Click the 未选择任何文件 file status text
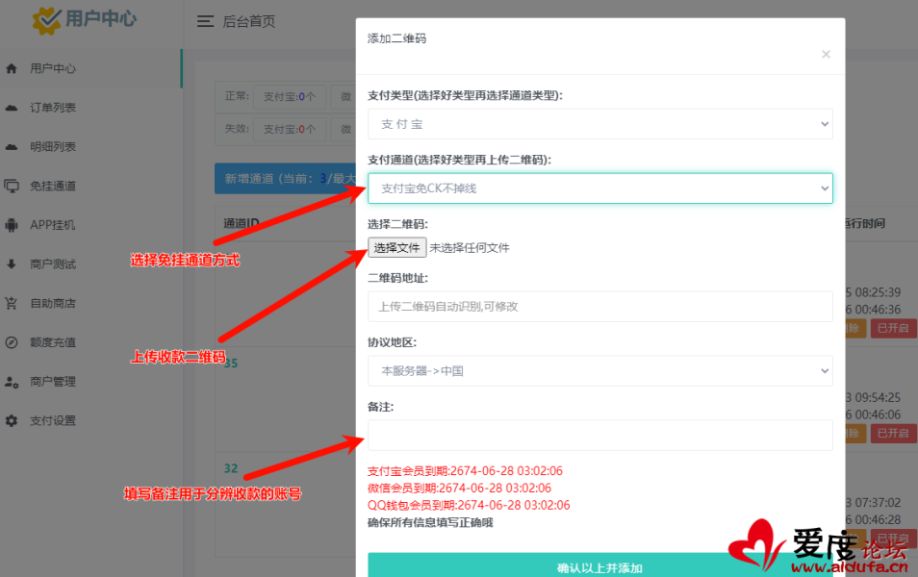The width and height of the screenshot is (918, 577). [470, 248]
